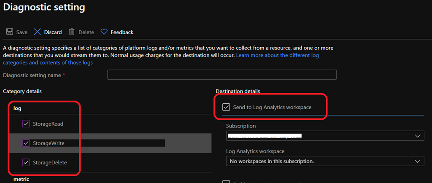Uncheck the StorageRead log checkbox
Viewport: 432px width, 183px height.
pos(26,124)
